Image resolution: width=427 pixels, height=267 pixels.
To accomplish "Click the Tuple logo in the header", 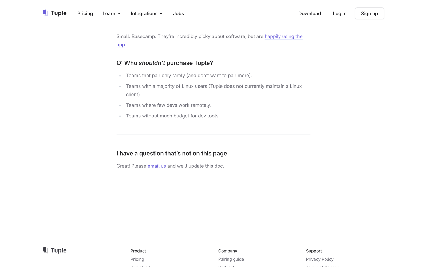I will [54, 13].
